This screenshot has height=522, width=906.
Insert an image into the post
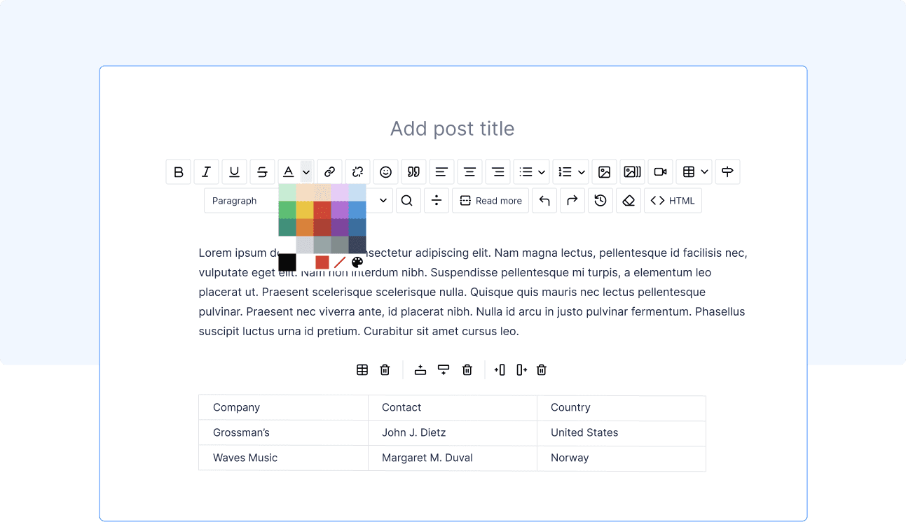click(604, 171)
